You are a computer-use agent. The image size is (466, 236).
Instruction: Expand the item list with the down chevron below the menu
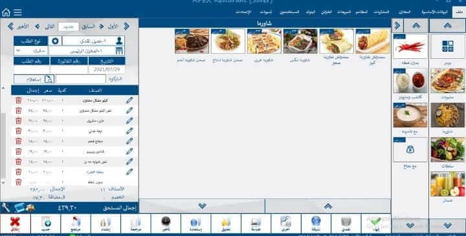coord(202,206)
